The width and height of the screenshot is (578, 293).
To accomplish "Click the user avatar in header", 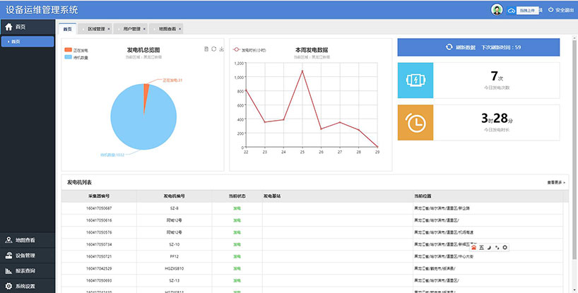I will click(x=497, y=9).
